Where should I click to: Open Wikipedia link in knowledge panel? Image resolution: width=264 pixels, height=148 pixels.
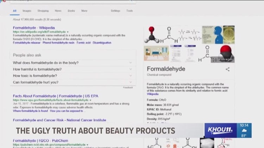[x=152, y=94]
